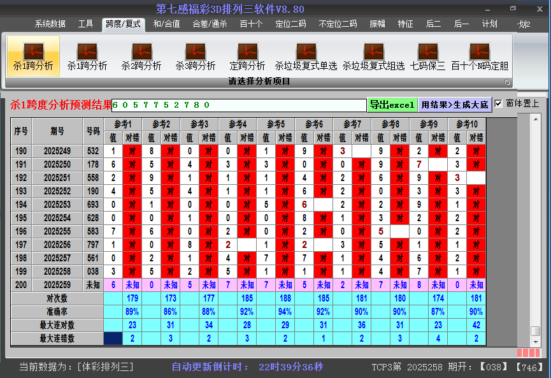Switch to the 跨度/复式 tab
Image resolution: width=551 pixels, height=378 pixels.
coord(124,24)
